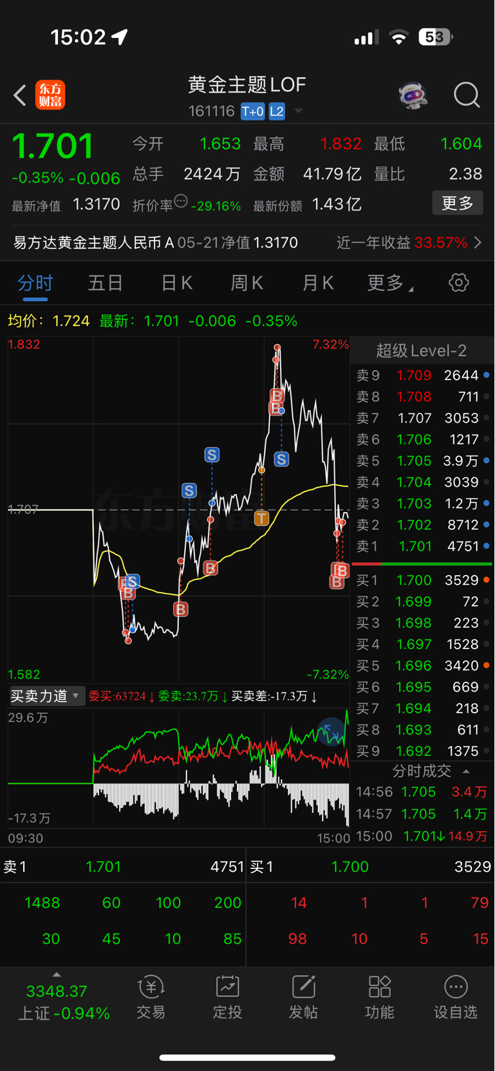The width and height of the screenshot is (495, 1071).
Task: Tap the 买卖力道 indicator sub-chart
Action: point(178,767)
